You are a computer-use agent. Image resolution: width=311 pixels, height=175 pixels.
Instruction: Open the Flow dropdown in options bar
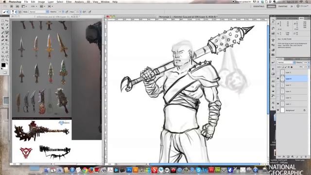tap(80, 12)
